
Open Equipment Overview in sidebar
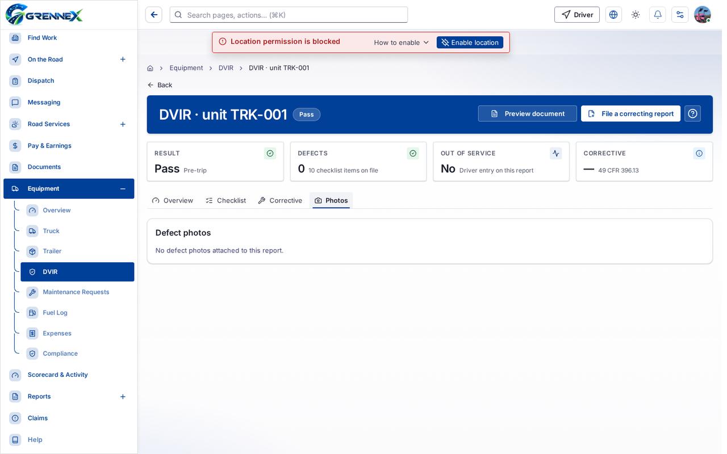click(x=77, y=211)
